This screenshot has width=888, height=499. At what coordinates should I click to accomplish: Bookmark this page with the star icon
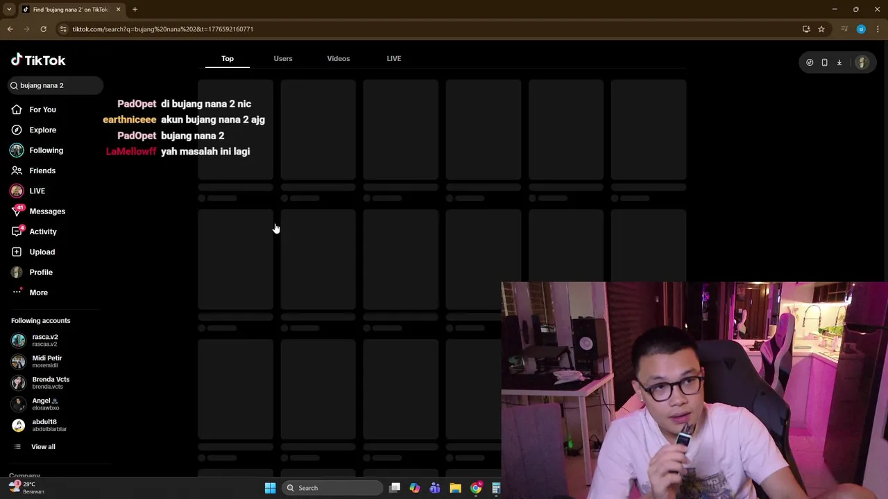pos(821,29)
